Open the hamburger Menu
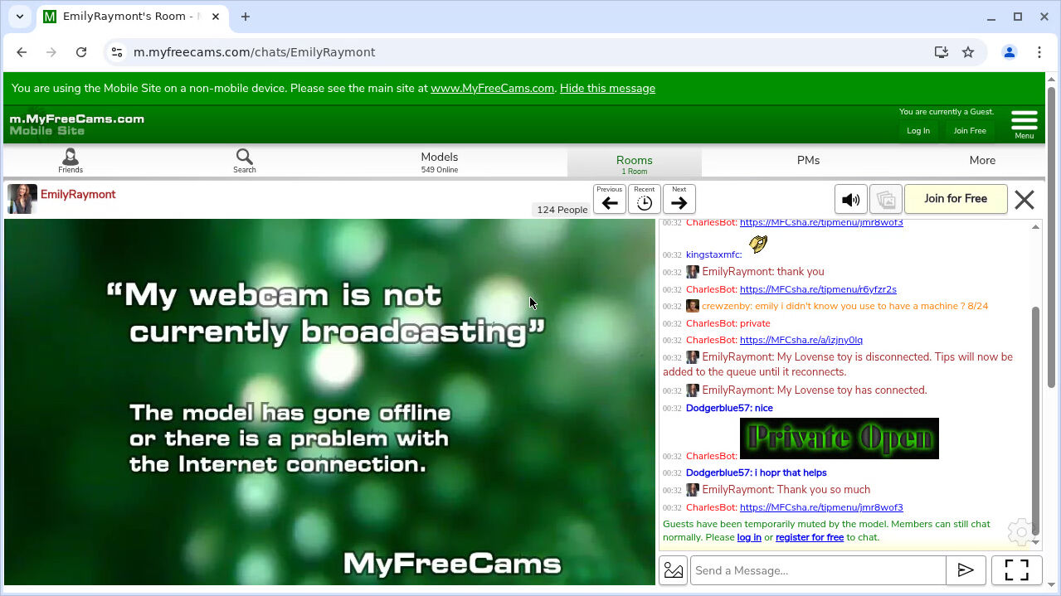The height and width of the screenshot is (596, 1061). point(1024,124)
